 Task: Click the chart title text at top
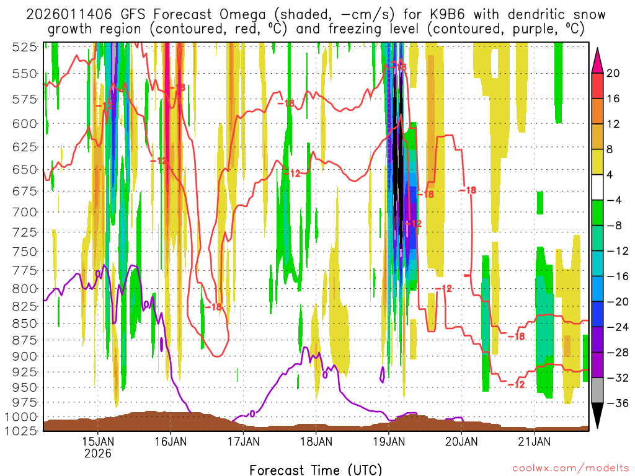point(316,22)
